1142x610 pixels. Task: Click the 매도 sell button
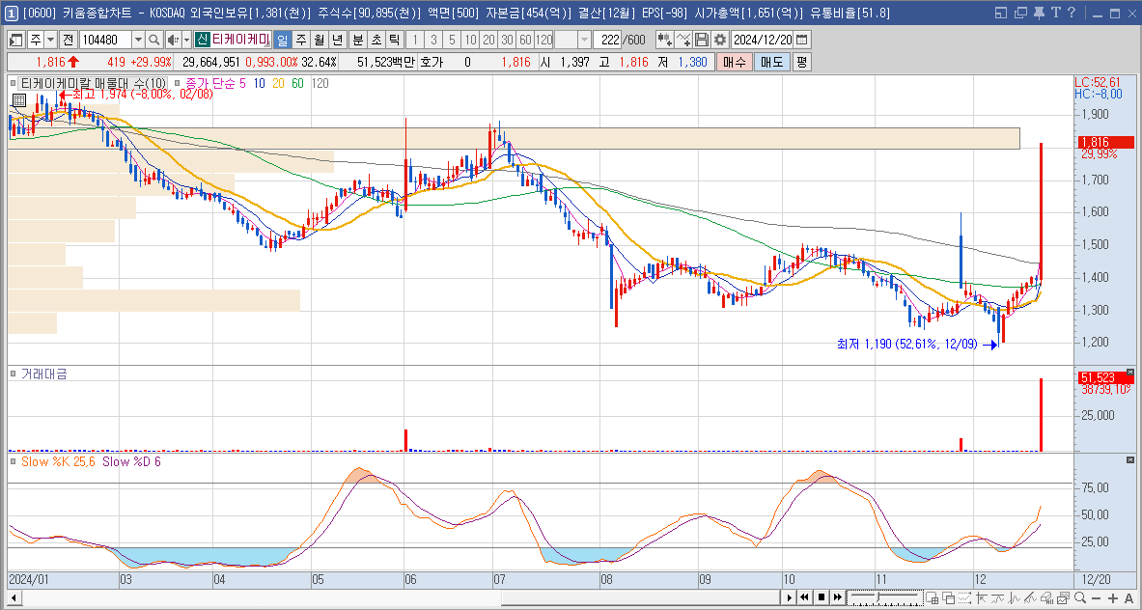(x=771, y=63)
